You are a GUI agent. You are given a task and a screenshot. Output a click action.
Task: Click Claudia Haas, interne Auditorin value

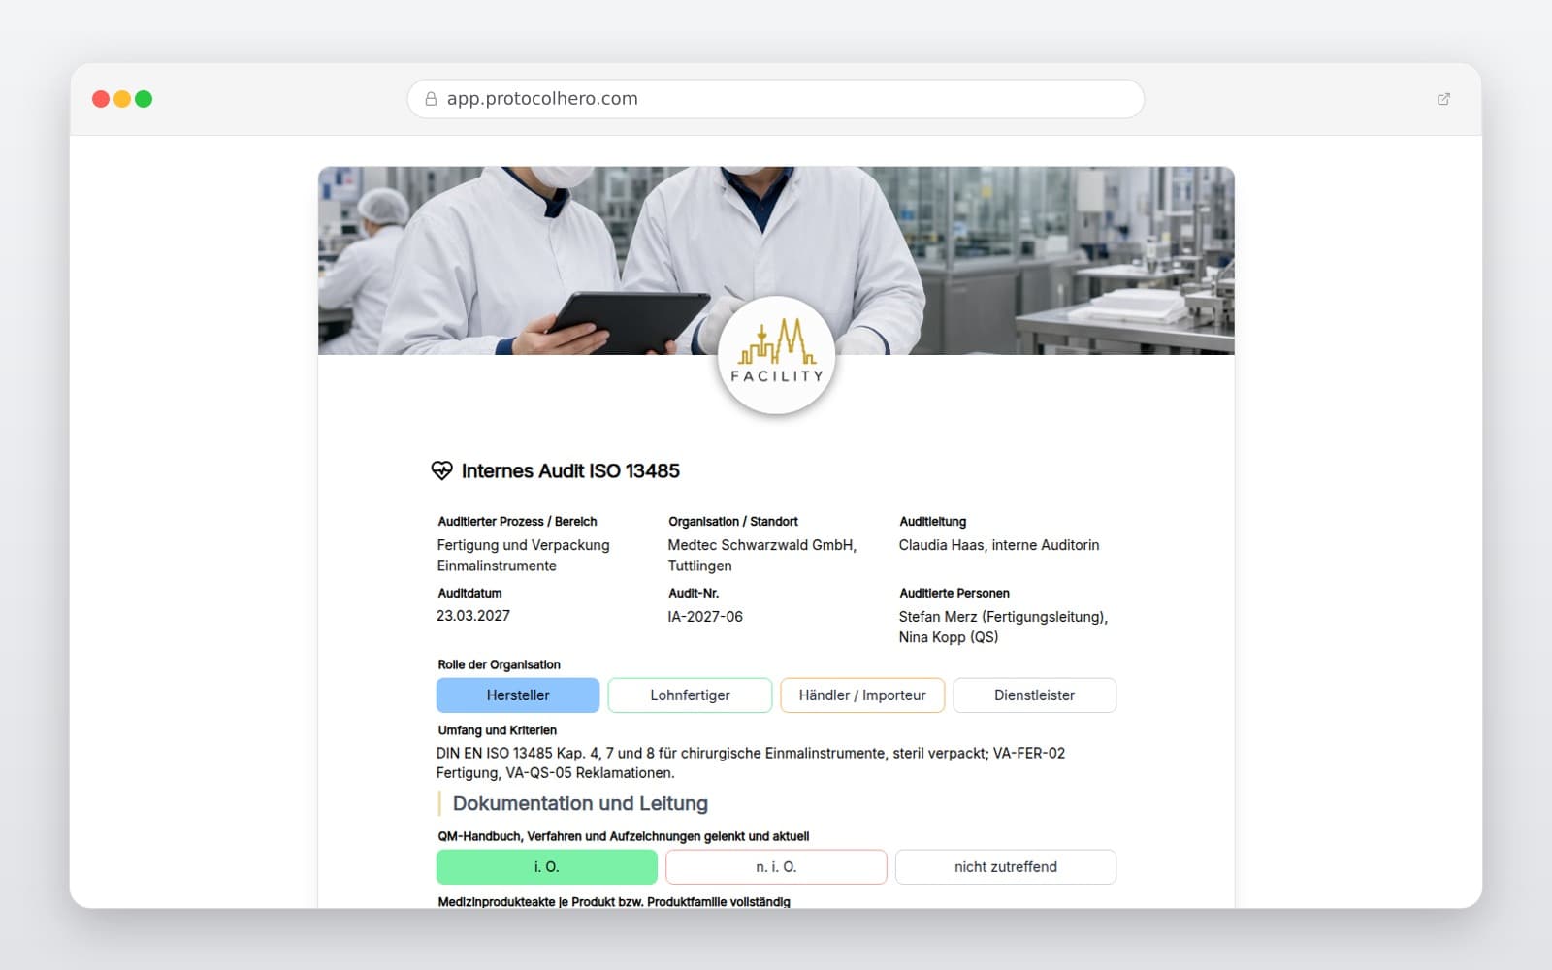999,545
